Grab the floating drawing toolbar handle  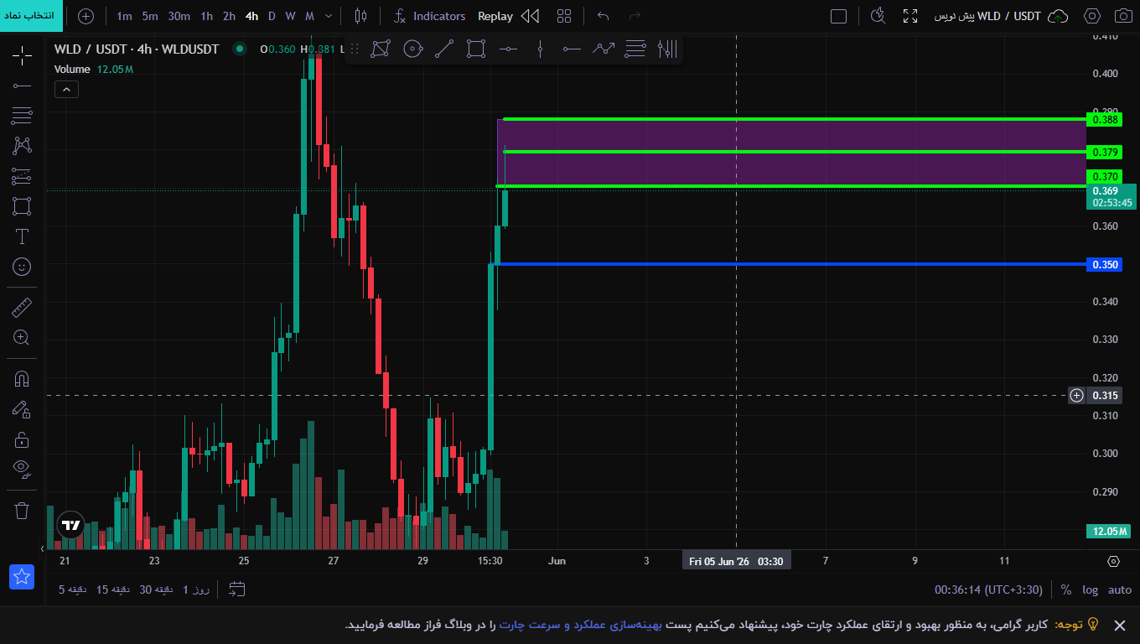(x=355, y=49)
